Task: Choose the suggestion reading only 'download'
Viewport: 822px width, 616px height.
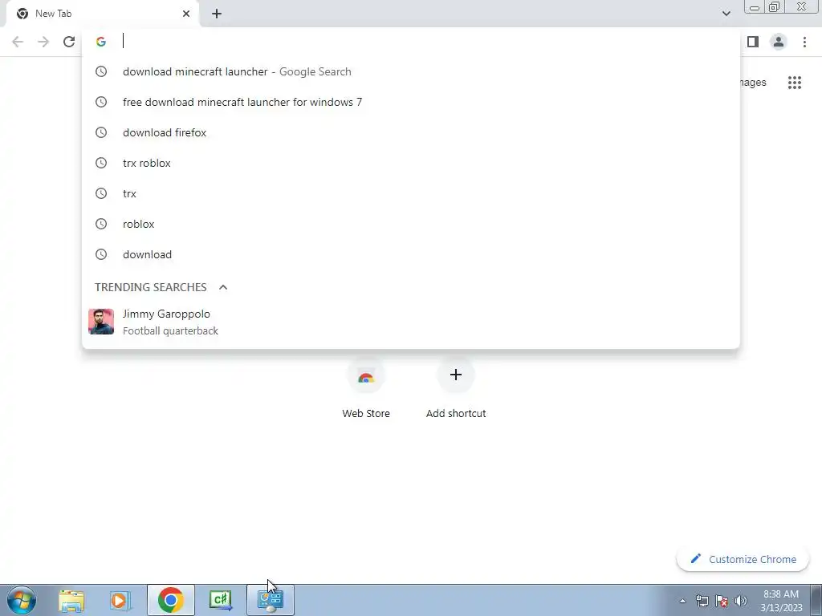Action: (x=410, y=254)
